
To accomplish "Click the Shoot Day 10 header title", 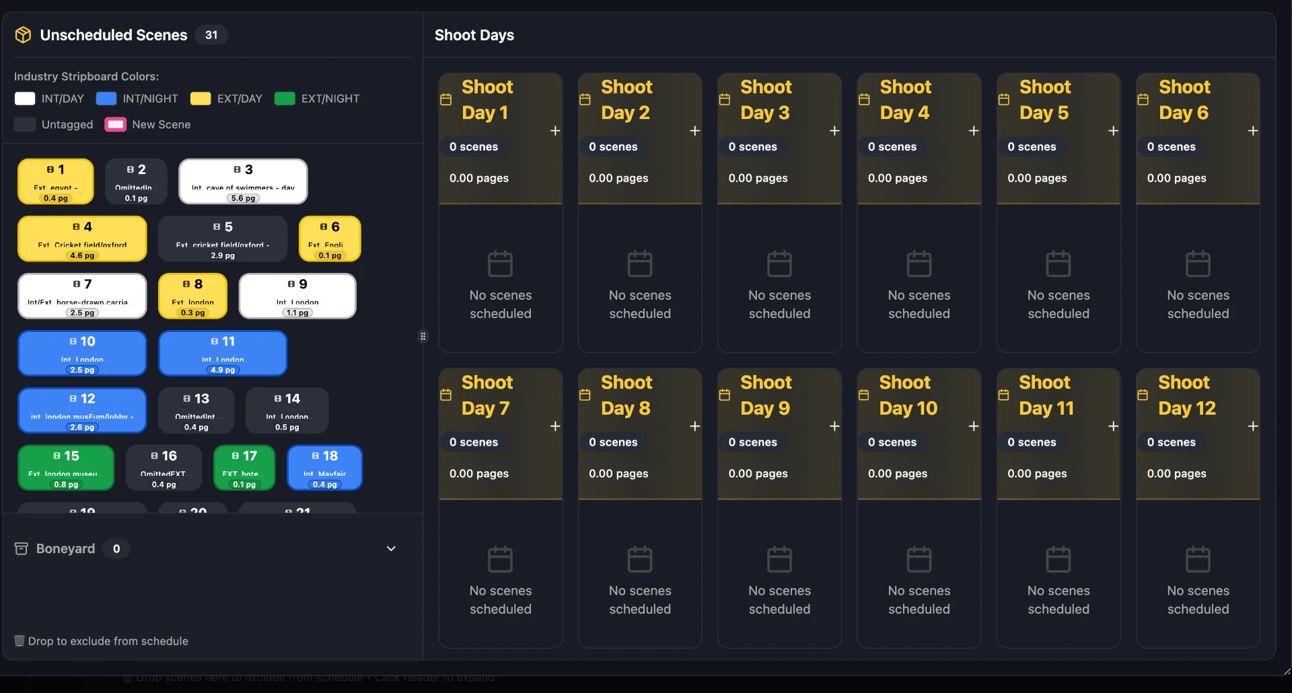I will pyautogui.click(x=908, y=395).
